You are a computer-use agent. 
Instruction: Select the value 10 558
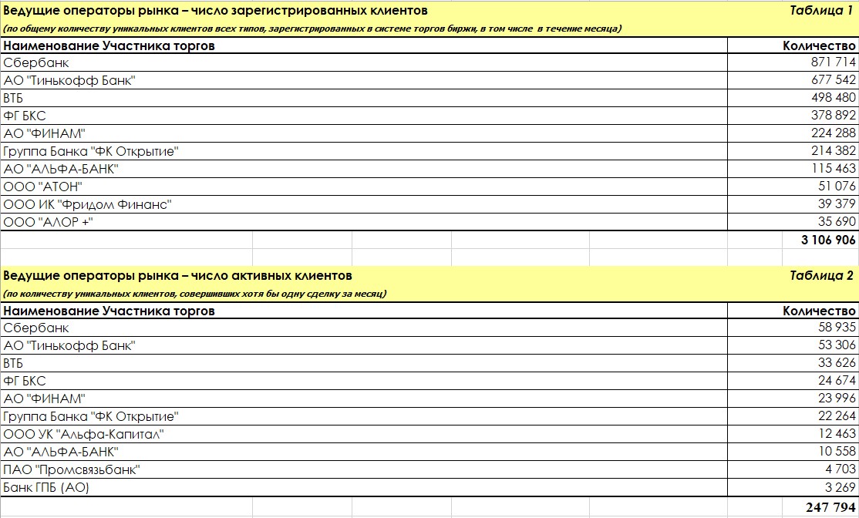[837, 451]
